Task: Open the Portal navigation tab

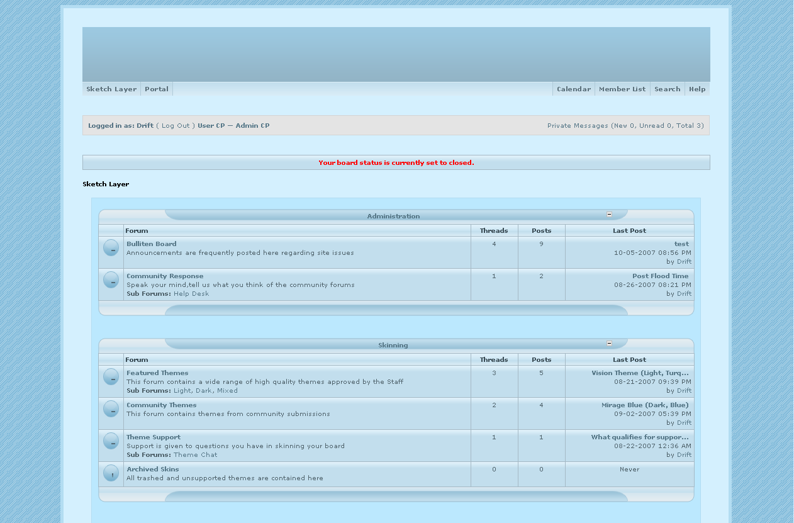Action: pos(157,89)
